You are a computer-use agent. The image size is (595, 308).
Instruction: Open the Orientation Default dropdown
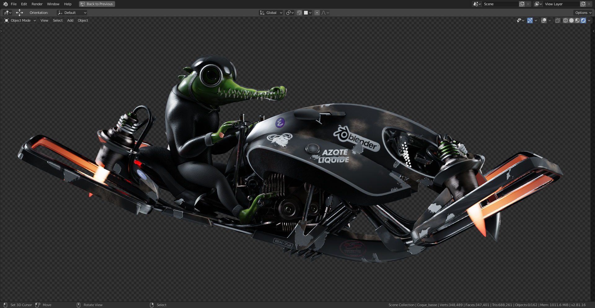point(72,13)
